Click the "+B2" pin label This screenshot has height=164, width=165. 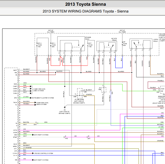(16, 72)
